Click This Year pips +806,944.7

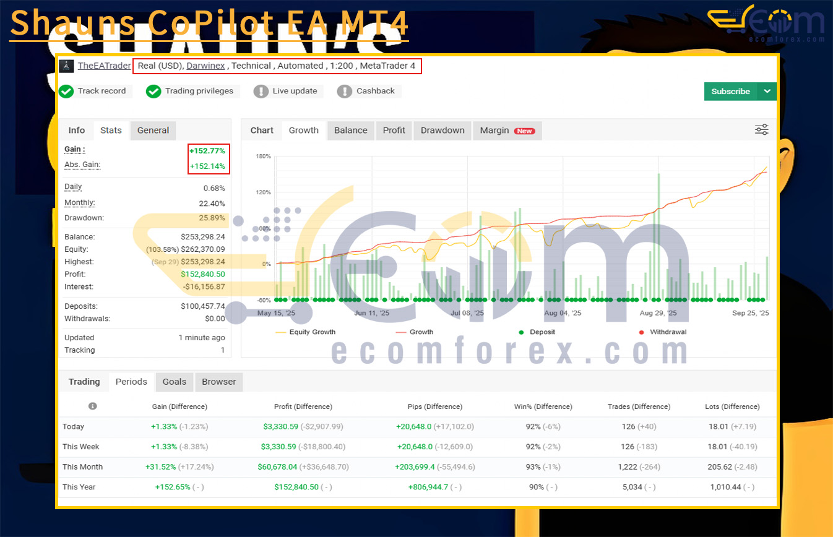[428, 487]
